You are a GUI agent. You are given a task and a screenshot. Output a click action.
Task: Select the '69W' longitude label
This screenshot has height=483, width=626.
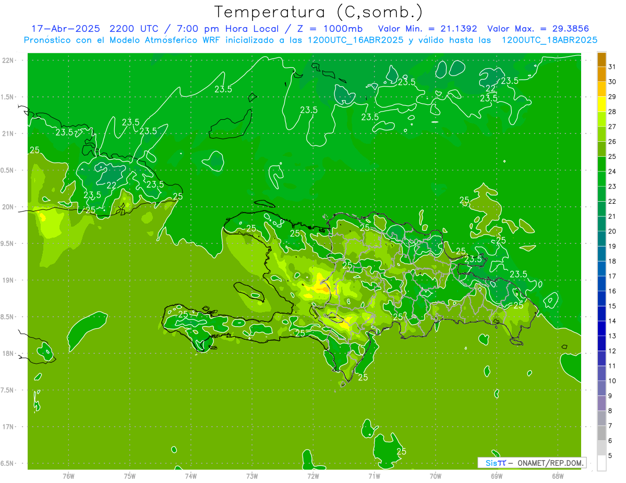pyautogui.click(x=496, y=476)
